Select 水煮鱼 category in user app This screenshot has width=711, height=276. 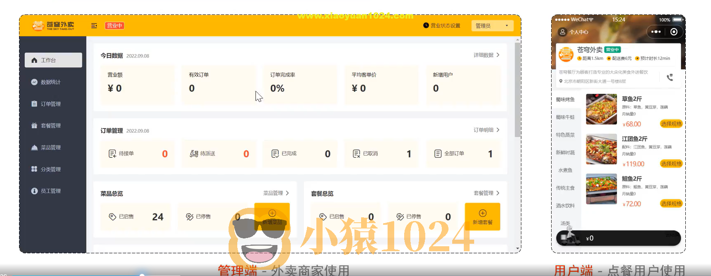[x=565, y=170]
